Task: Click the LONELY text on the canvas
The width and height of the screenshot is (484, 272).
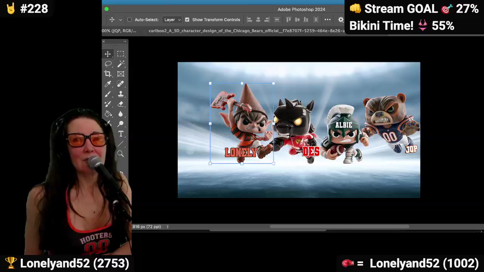Action: pos(241,152)
